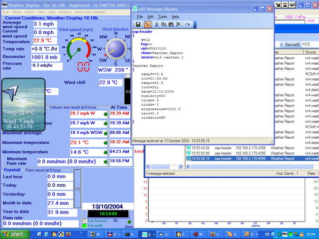Click the Cut scissors icon
Image resolution: width=319 pixels, height=239 pixels.
[x=156, y=24]
